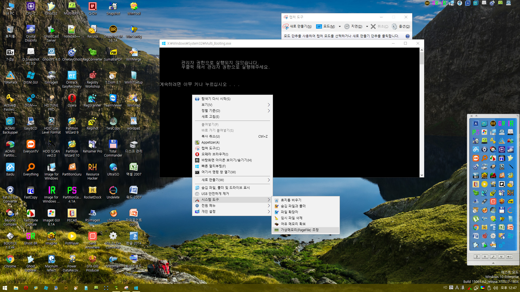Viewport: 520px width, 292px height.
Task: Open the WimTool desktop icon
Action: click(134, 8)
